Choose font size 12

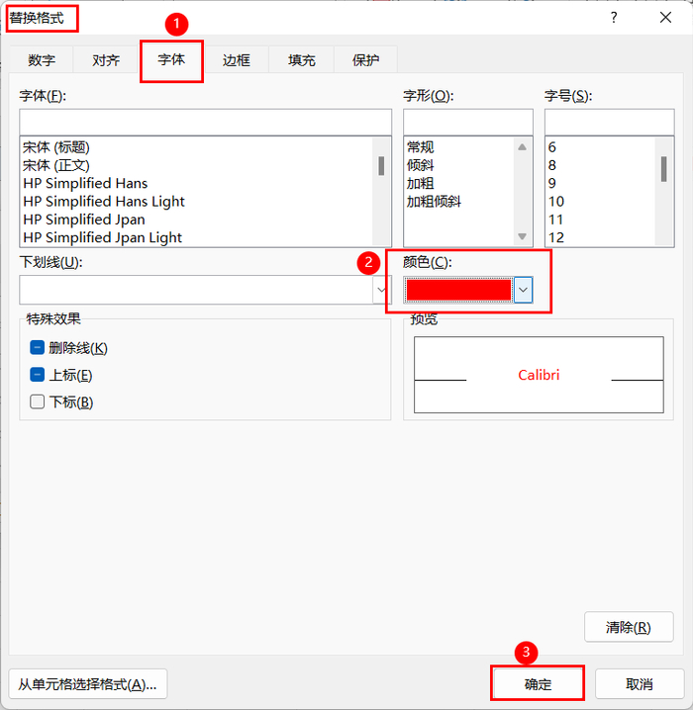tap(556, 237)
